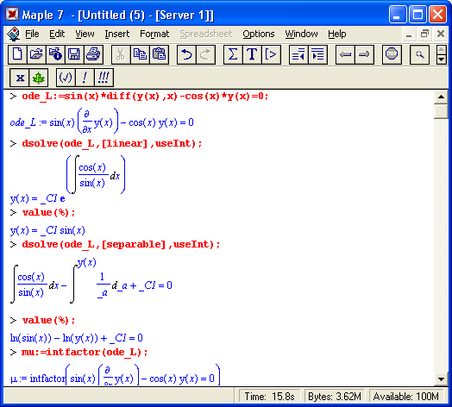Click the mu:=intfactor(ode_L) input line
Image resolution: width=452 pixels, height=407 pixels.
click(85, 352)
